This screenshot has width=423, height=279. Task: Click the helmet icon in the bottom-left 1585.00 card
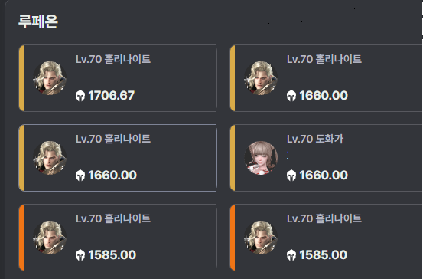(x=80, y=255)
